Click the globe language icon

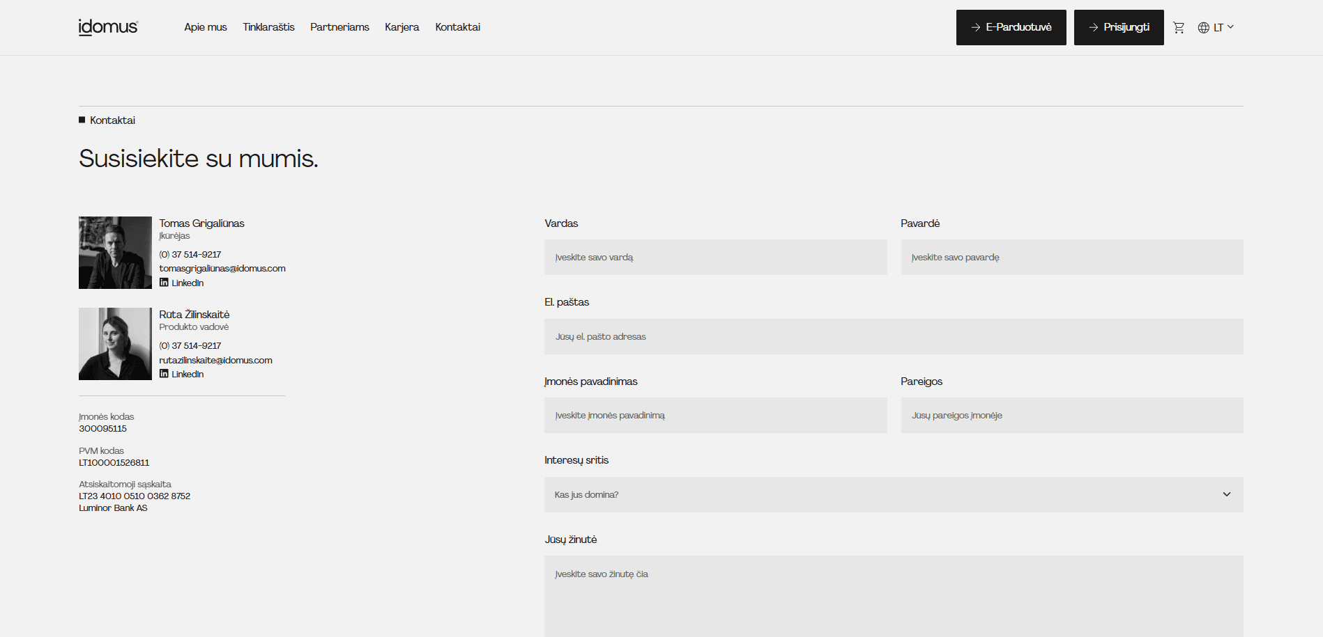(x=1203, y=28)
